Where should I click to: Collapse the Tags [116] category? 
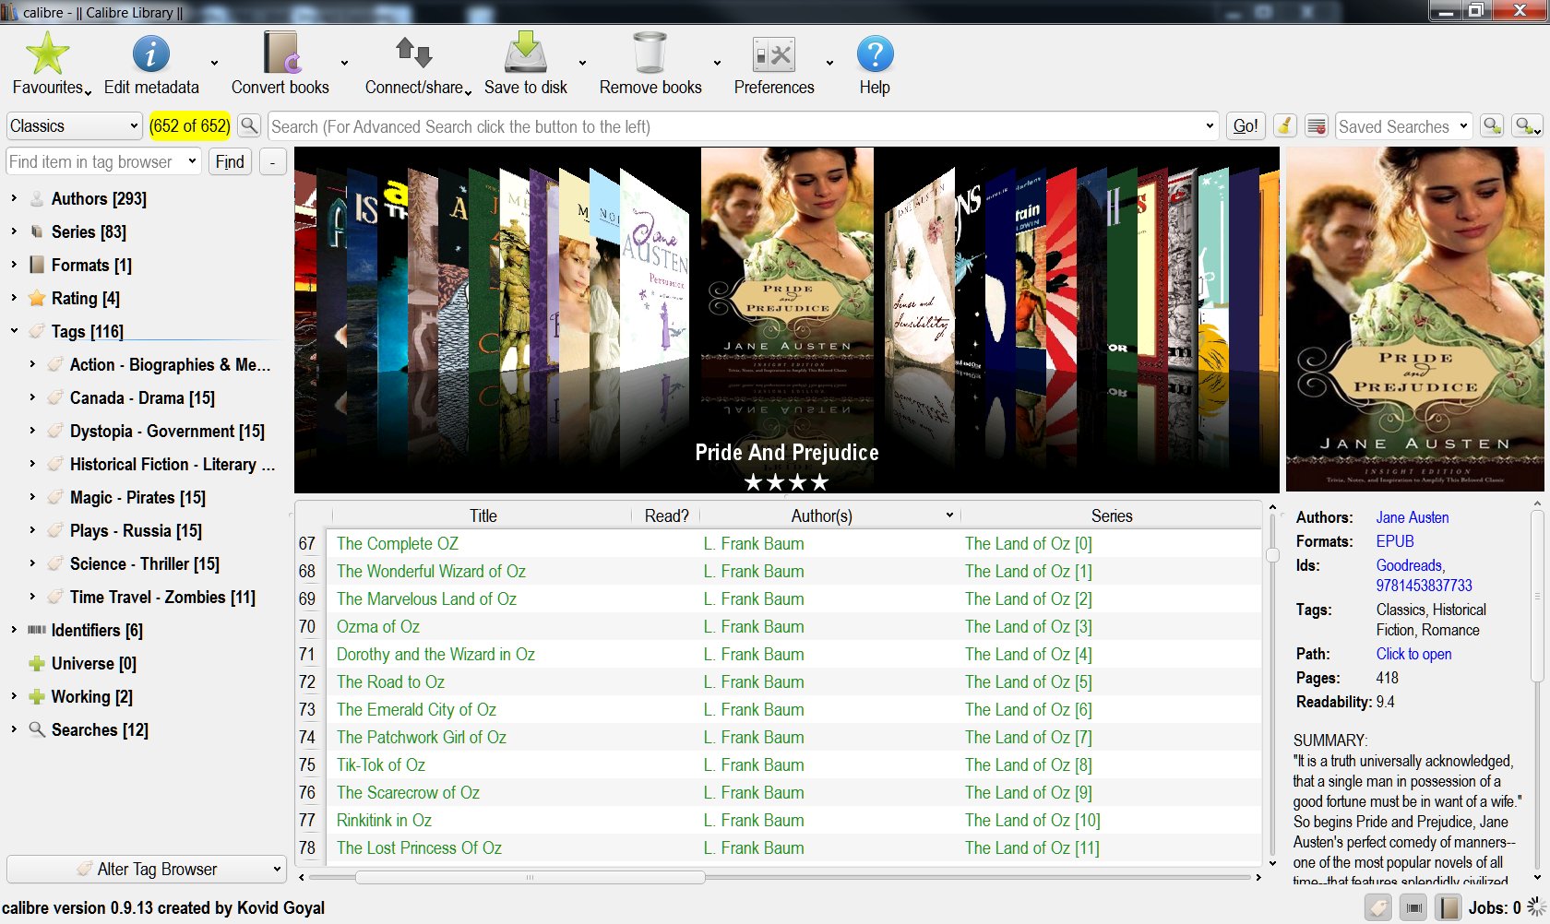(x=14, y=331)
